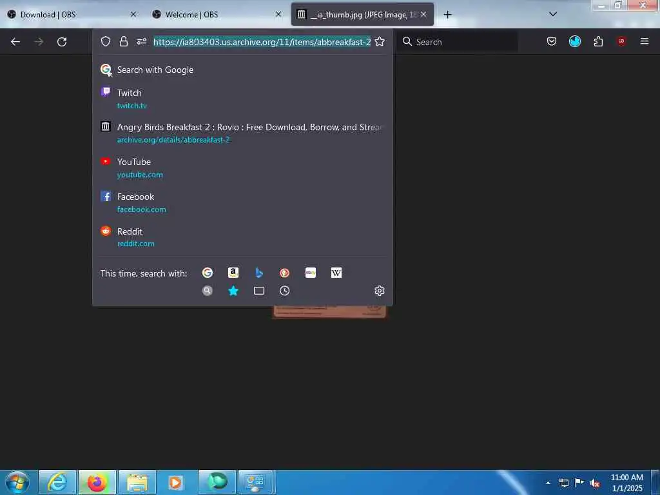Click the Firefox taskbar icon
This screenshot has height=495, width=660.
tap(97, 482)
